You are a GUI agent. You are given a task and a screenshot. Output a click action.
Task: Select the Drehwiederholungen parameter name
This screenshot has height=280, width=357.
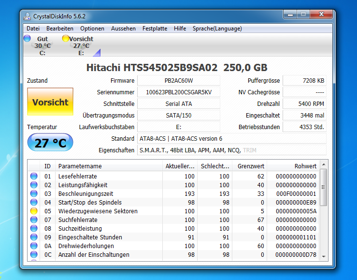(x=86, y=246)
